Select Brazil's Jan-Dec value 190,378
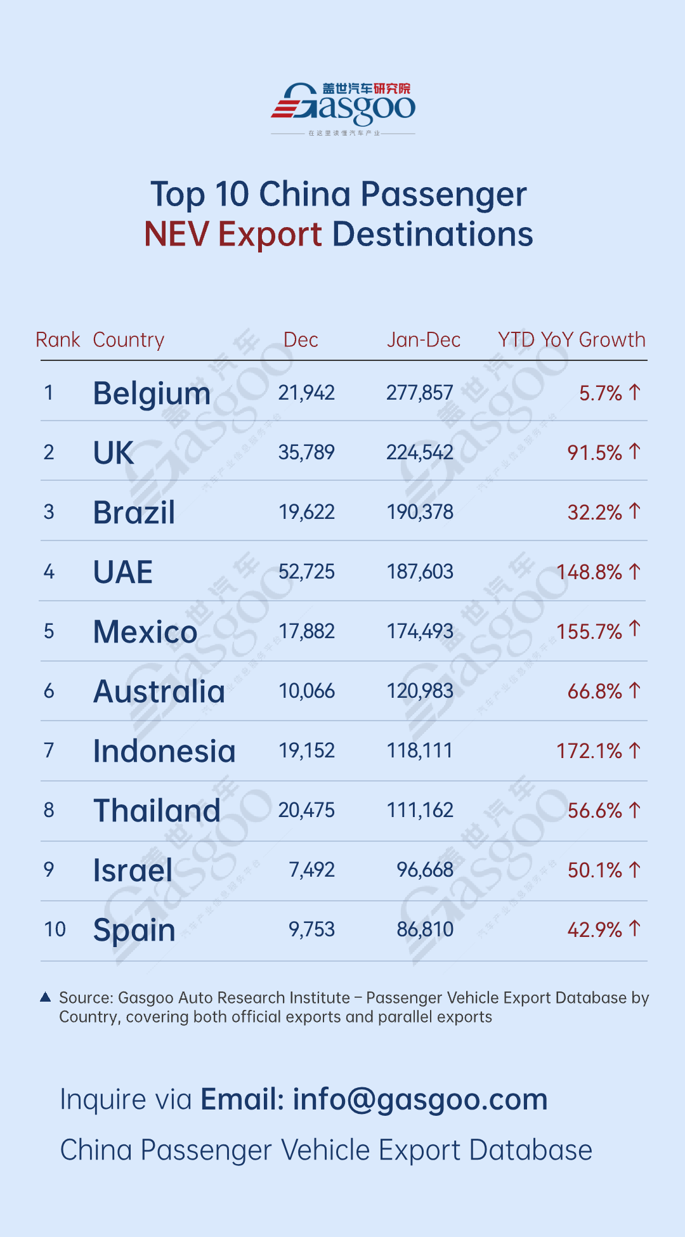The height and width of the screenshot is (1237, 685). [420, 512]
